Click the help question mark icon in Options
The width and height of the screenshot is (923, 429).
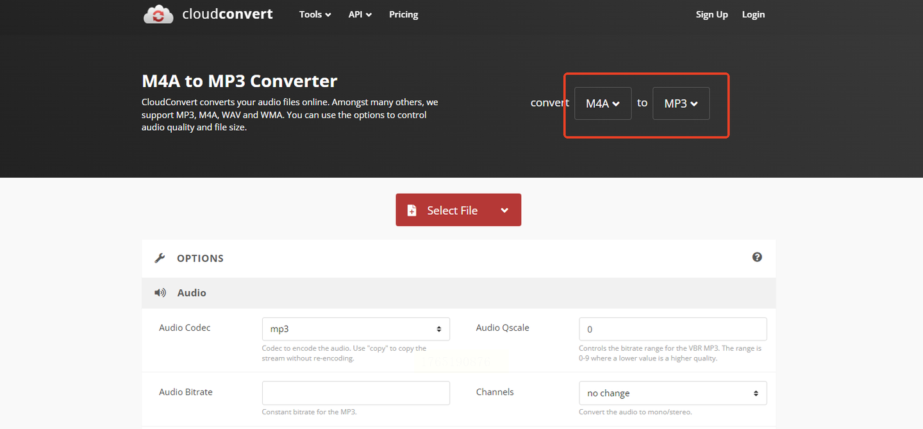click(757, 257)
